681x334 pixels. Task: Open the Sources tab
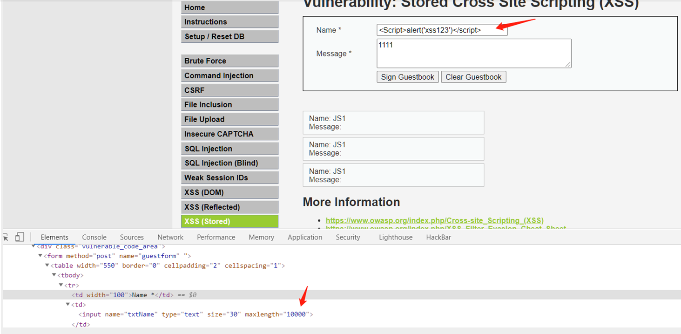[132, 237]
